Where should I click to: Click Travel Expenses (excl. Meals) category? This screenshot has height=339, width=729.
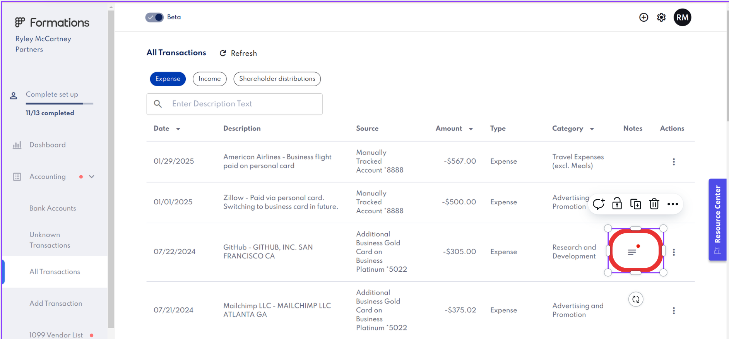578,161
